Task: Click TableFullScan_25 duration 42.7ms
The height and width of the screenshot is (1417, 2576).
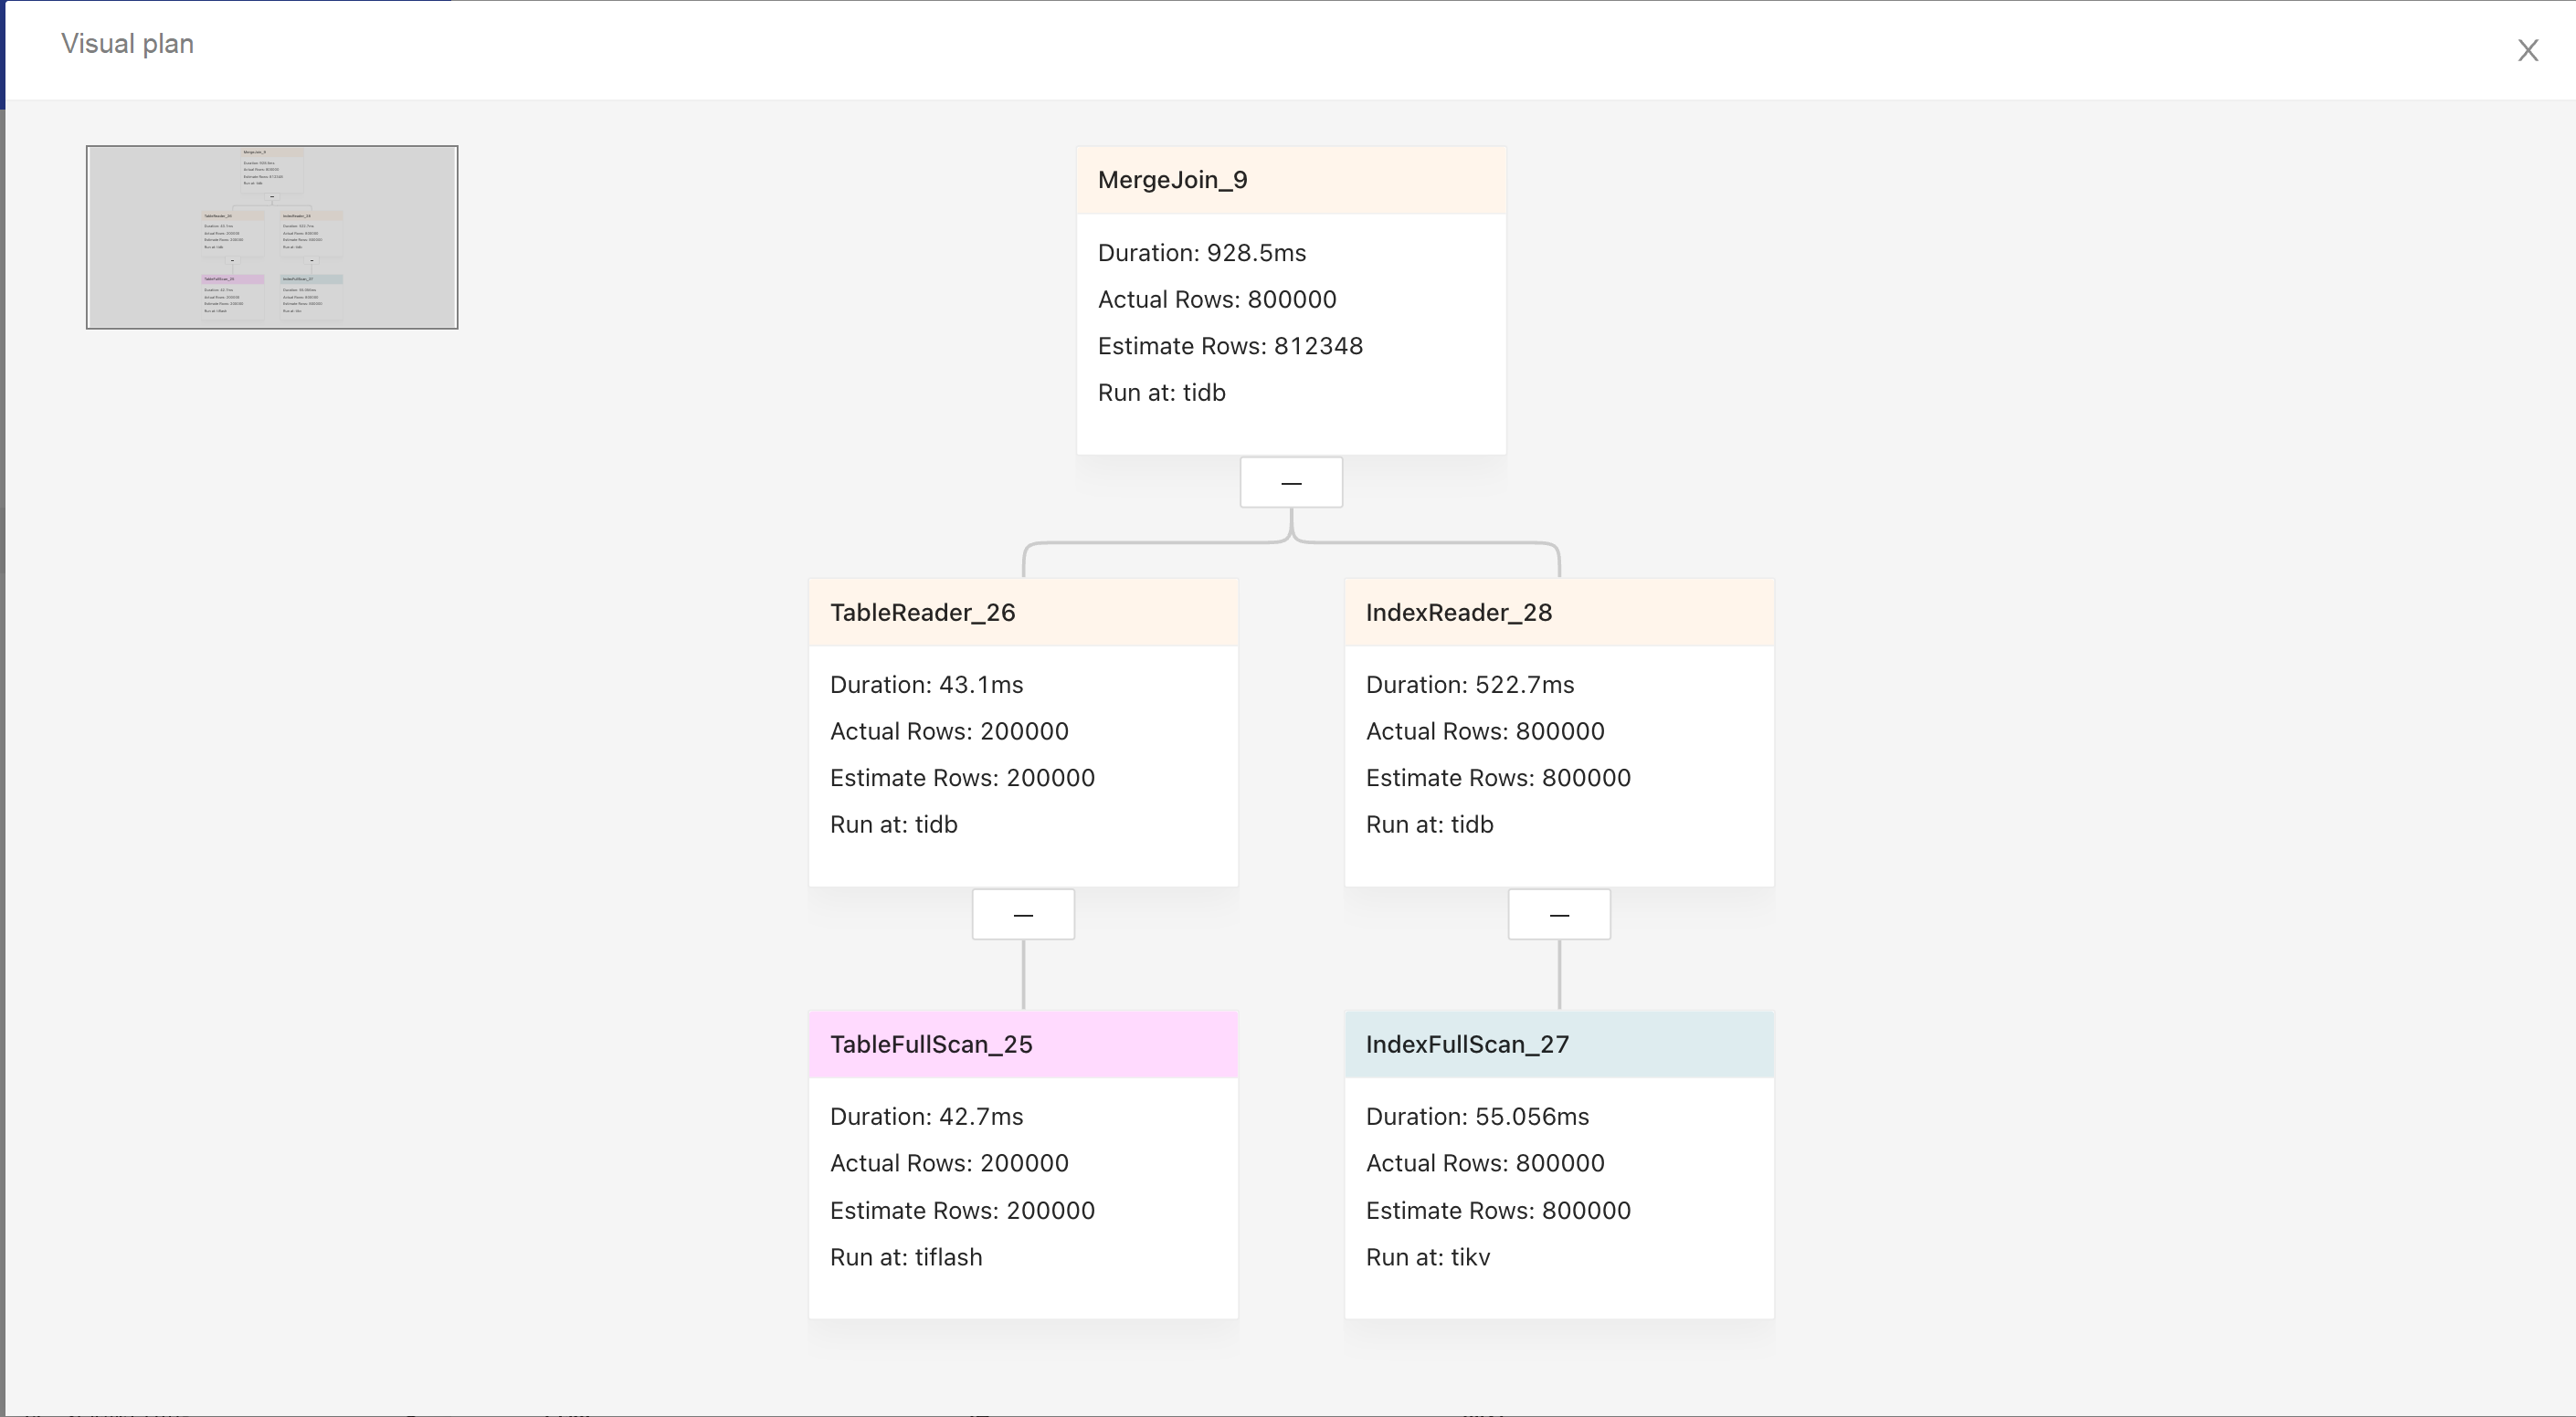Action: [x=926, y=1117]
